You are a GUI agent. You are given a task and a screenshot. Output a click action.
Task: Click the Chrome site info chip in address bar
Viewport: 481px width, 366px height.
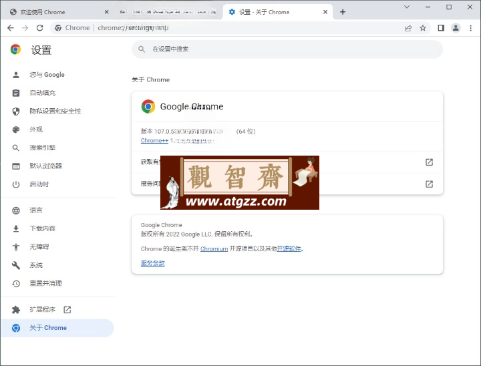coord(72,28)
